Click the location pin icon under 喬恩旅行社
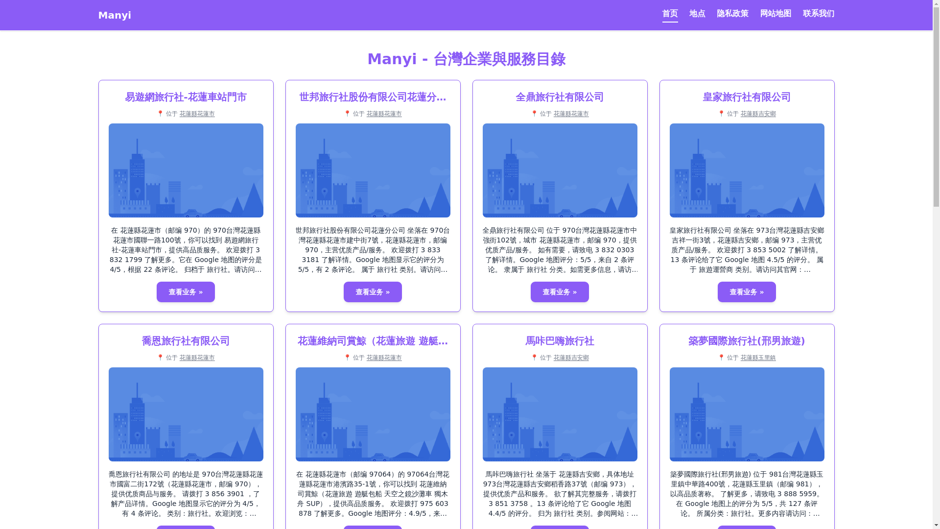 (x=160, y=358)
